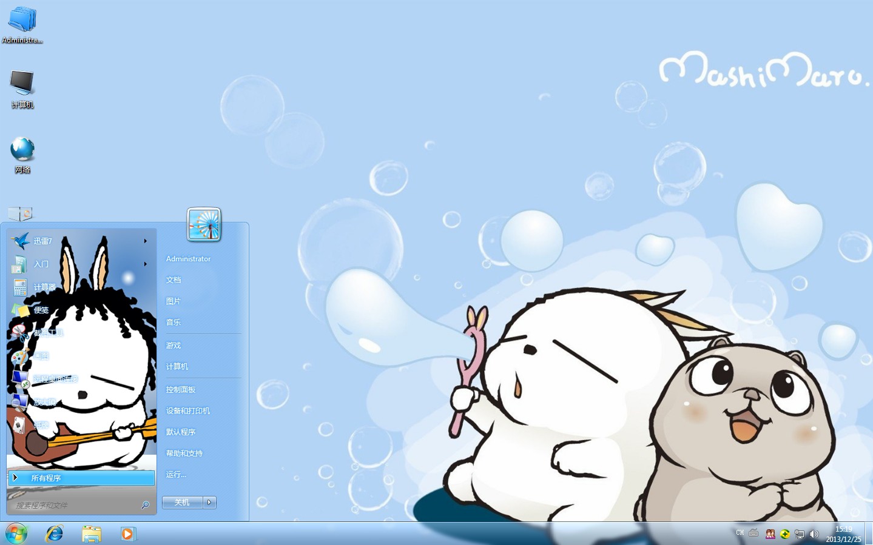873x545 pixels.
Task: Click the CH language indicator
Action: 740,533
